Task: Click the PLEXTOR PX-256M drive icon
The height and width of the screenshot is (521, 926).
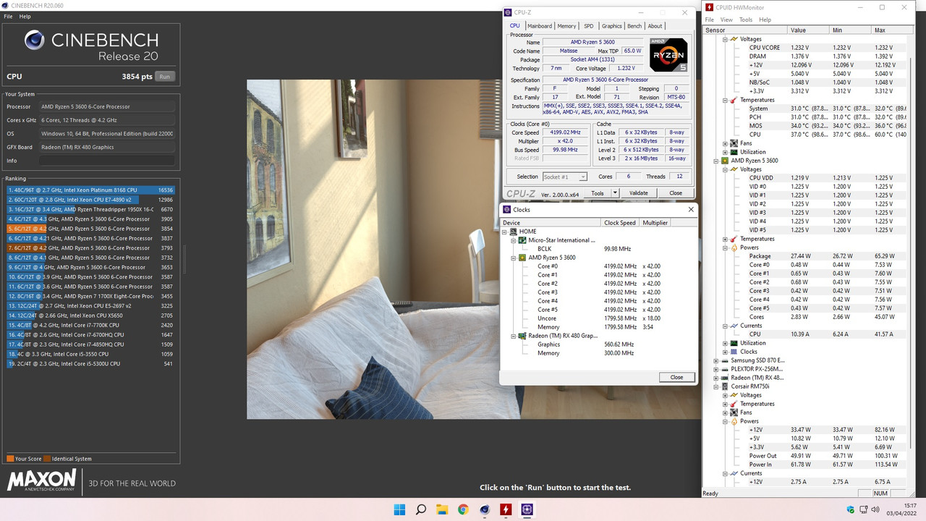Action: click(726, 369)
